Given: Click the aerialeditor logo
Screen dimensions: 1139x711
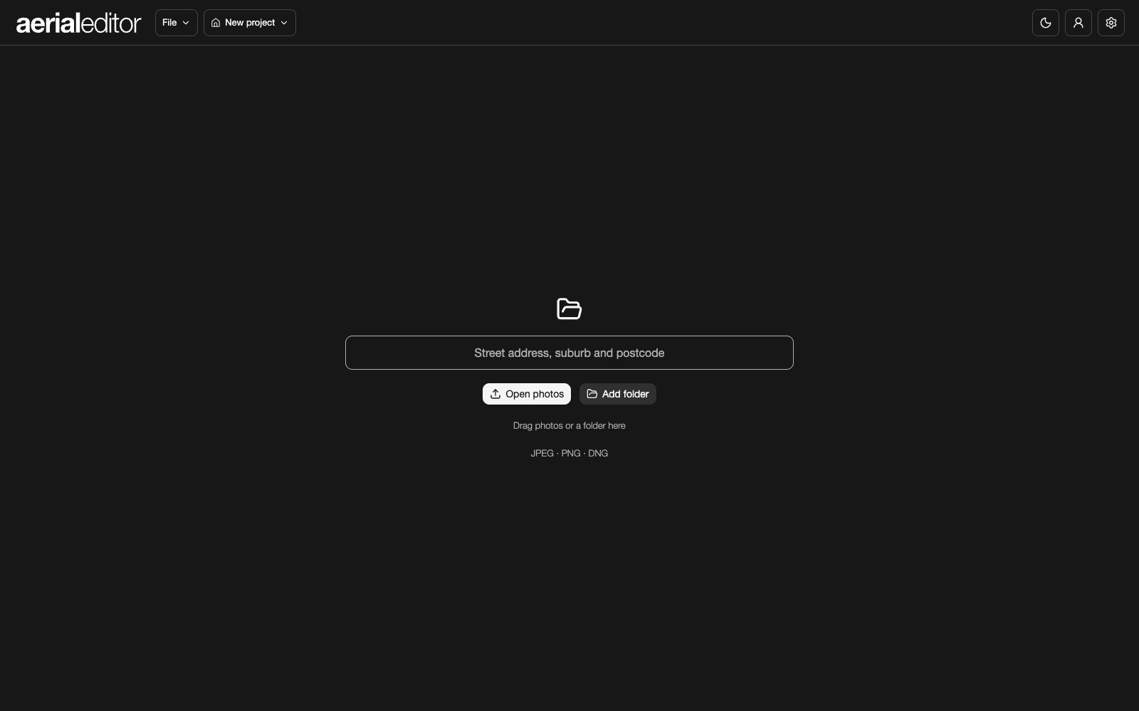Looking at the screenshot, I should point(78,23).
